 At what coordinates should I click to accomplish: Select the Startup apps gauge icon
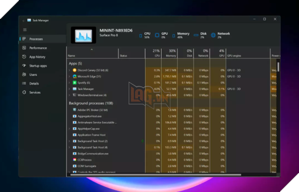click(x=24, y=65)
